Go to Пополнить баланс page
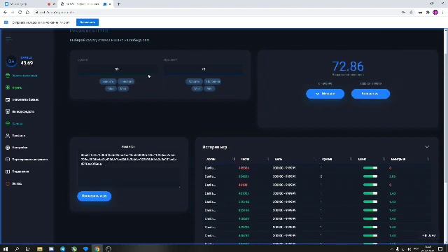The height and width of the screenshot is (252, 448). pyautogui.click(x=25, y=99)
